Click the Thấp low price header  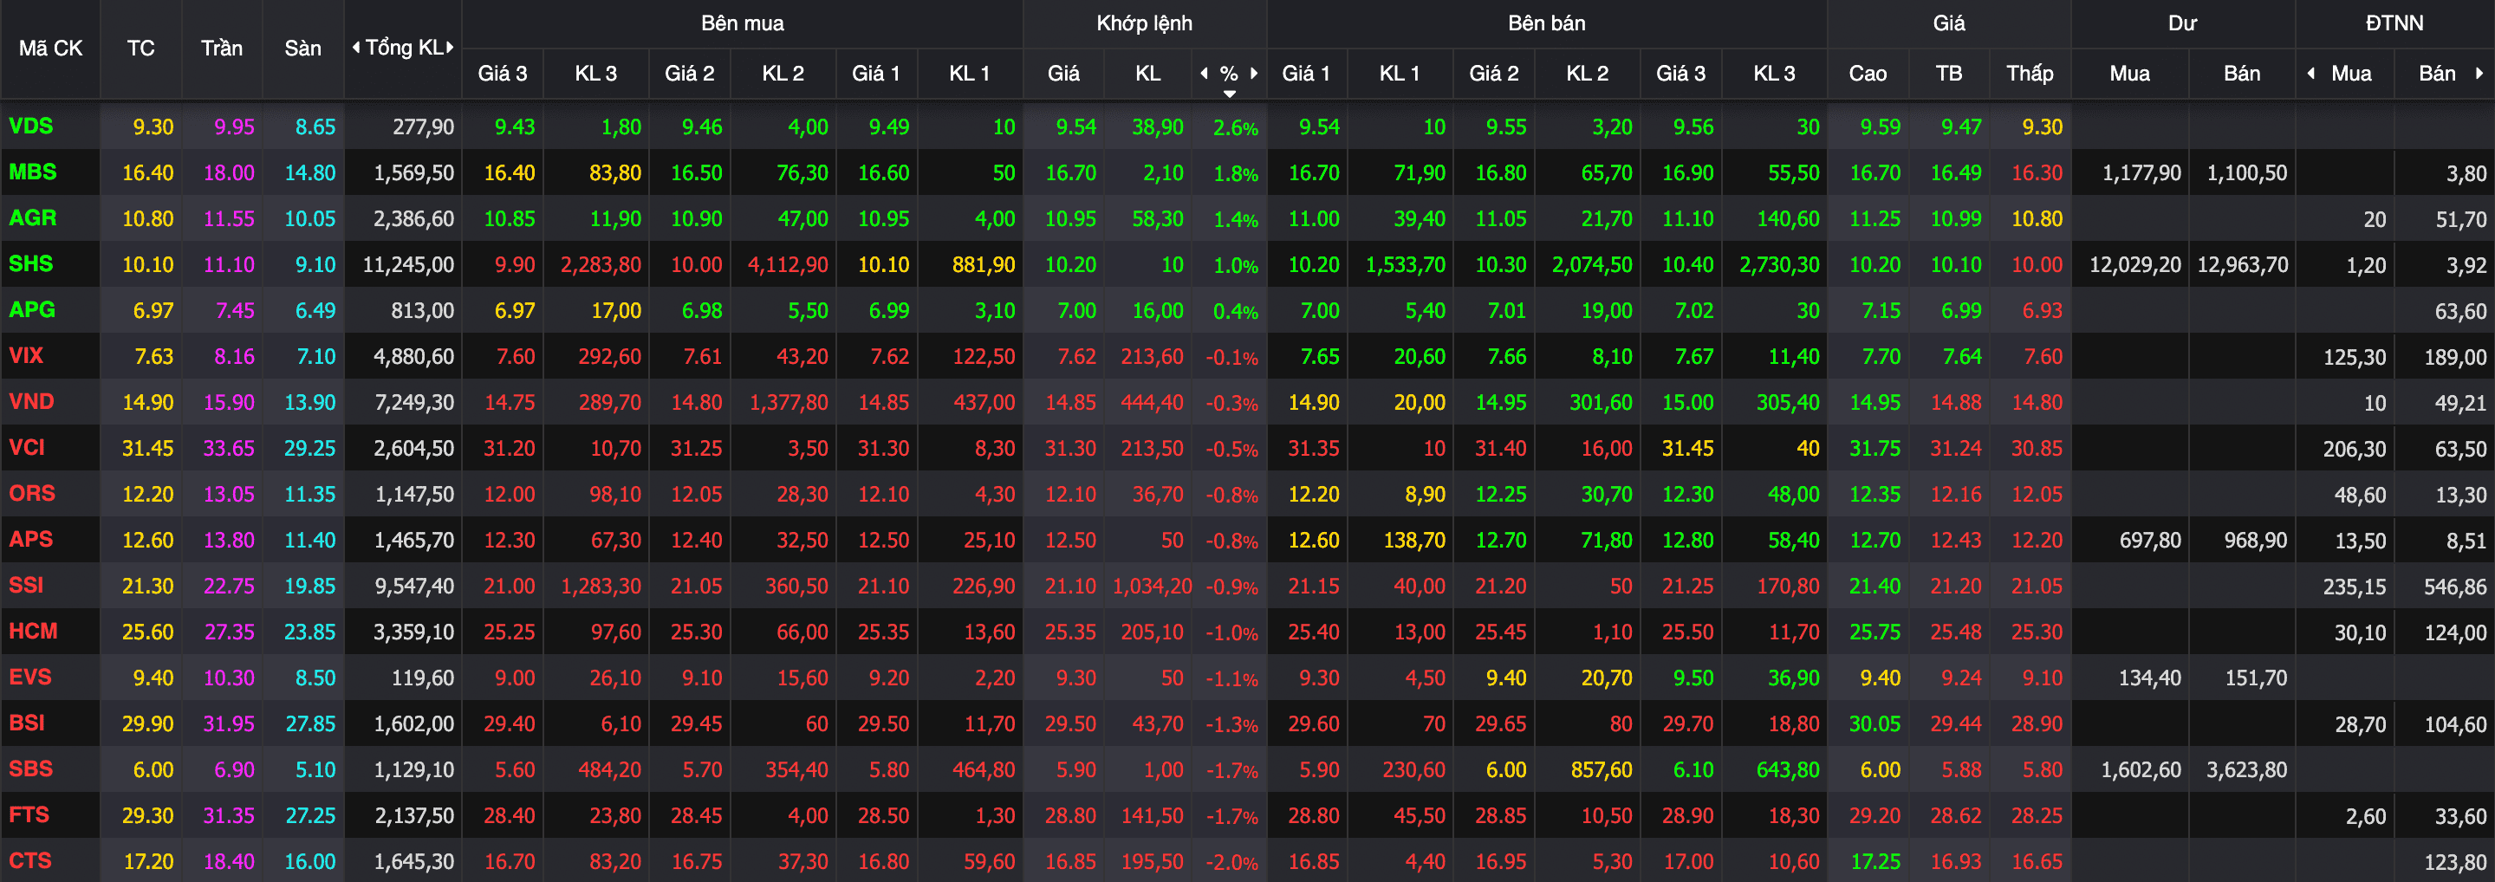[2029, 74]
